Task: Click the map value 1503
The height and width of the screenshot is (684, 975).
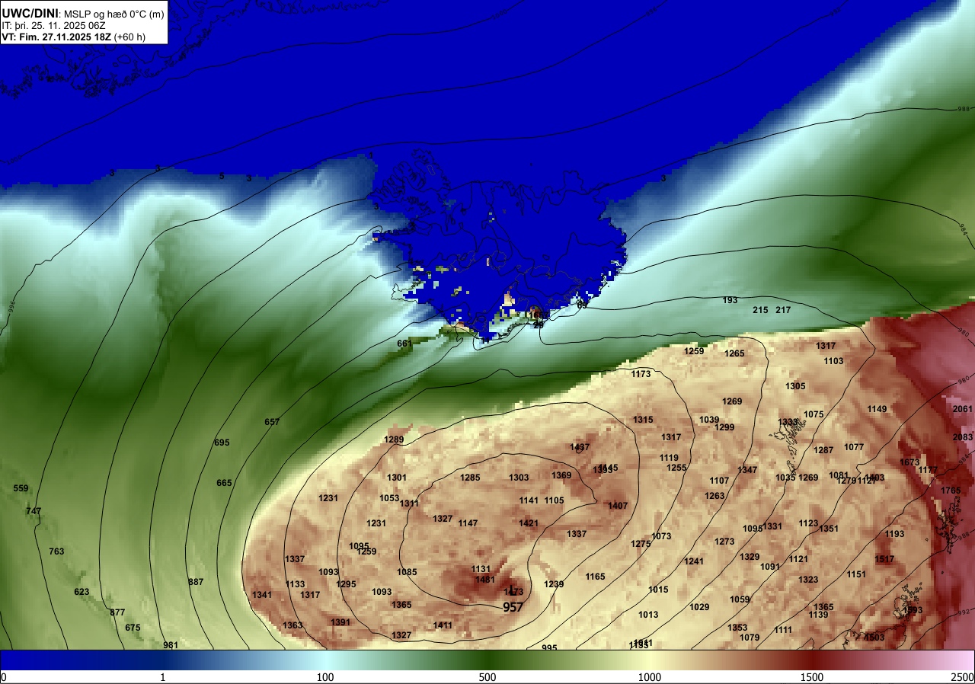Action: [874, 638]
